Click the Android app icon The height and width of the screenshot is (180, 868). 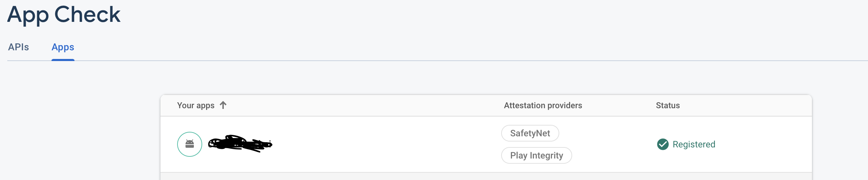tap(190, 144)
